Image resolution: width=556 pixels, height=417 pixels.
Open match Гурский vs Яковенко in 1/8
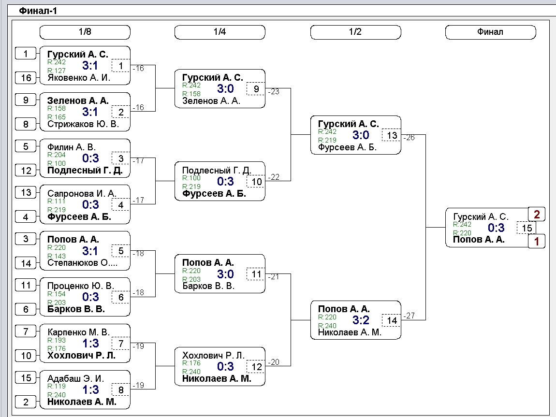click(x=85, y=66)
